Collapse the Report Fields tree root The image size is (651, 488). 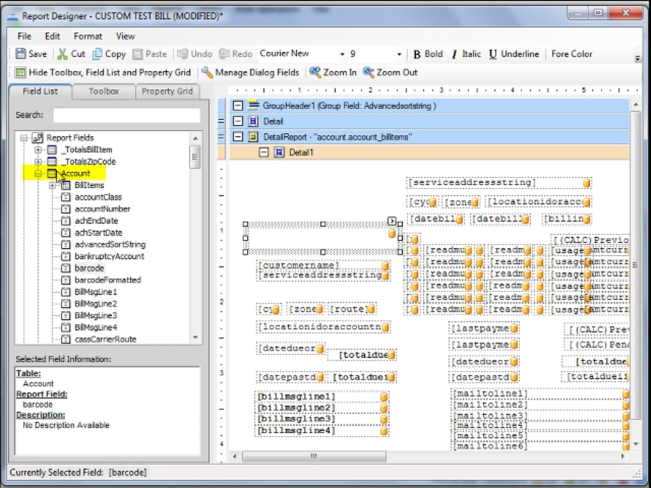(24, 138)
